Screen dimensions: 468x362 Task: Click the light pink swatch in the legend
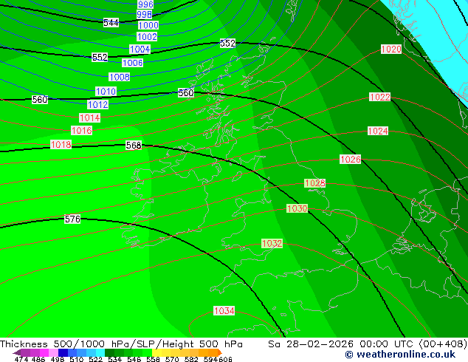[53, 352]
